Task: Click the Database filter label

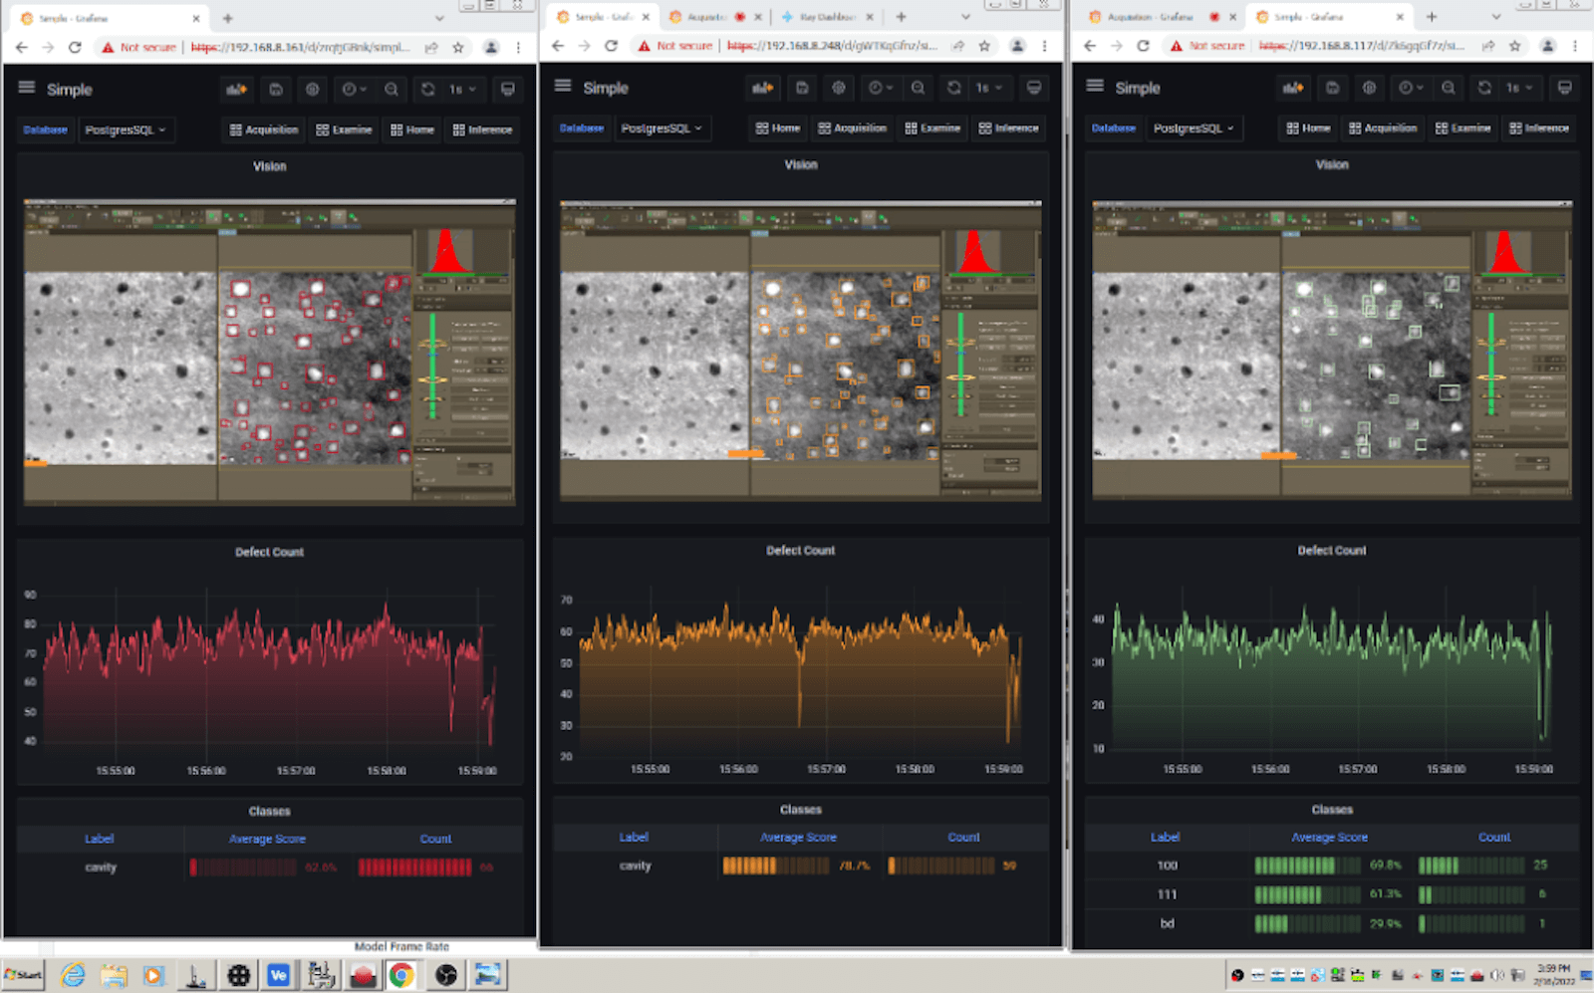Action: [45, 129]
